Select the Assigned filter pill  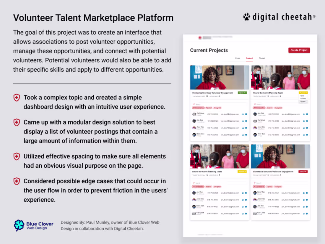coord(217,108)
